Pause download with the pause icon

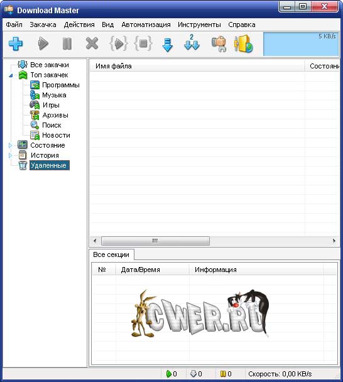tap(67, 44)
